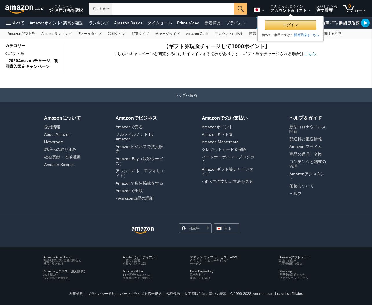Open 新型コロナウイルス関連 footer link
The height and width of the screenshot is (305, 372).
pos(308,129)
